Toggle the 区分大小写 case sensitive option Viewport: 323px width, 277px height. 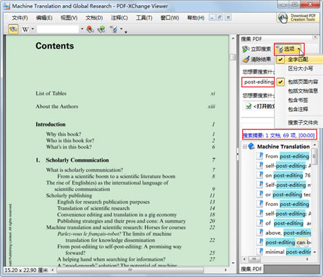coord(300,68)
